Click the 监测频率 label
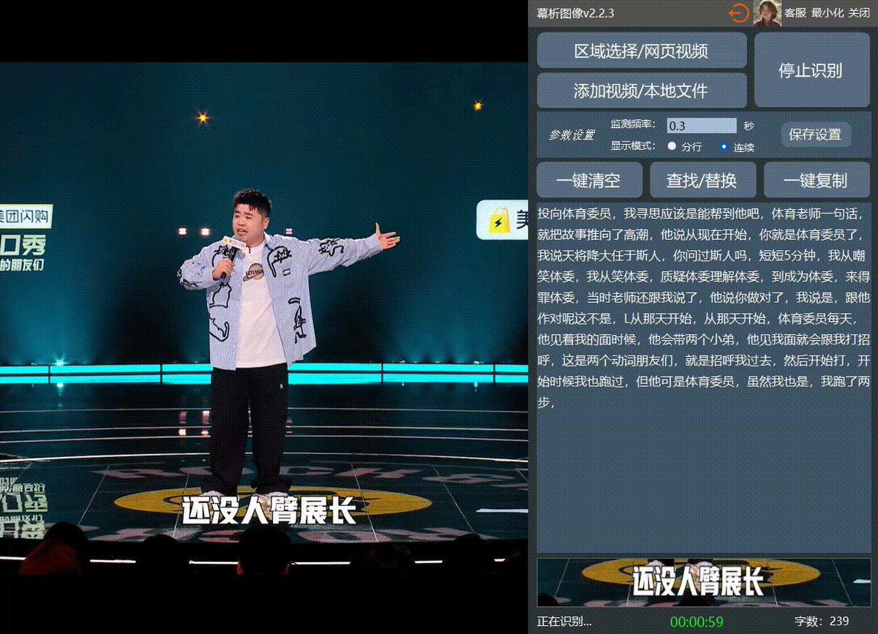Viewport: 878px width, 634px height. pyautogui.click(x=633, y=125)
